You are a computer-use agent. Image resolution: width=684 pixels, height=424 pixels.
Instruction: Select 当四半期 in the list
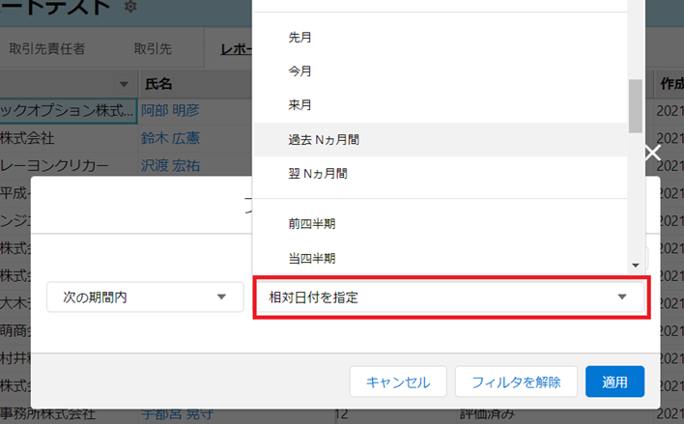[440, 258]
